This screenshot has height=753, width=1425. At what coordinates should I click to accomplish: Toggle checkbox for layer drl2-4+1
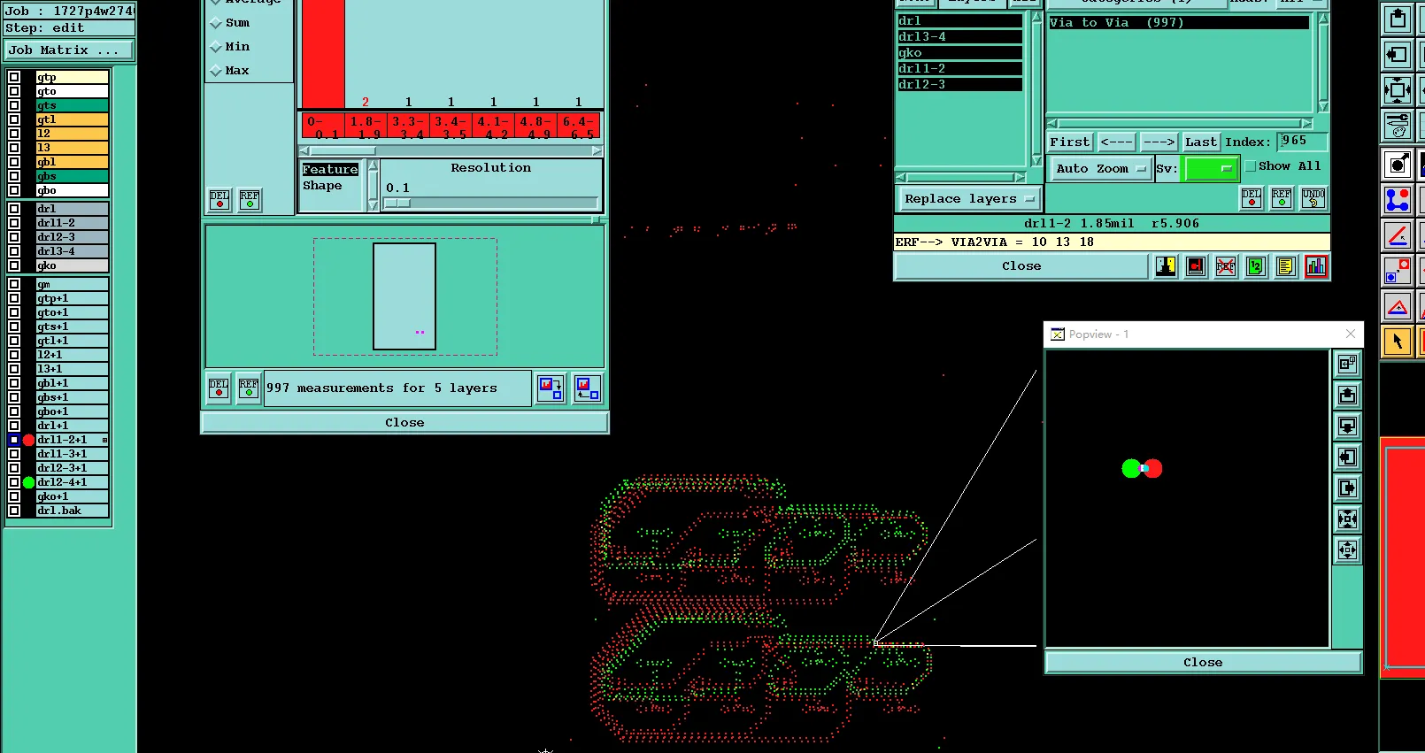14,482
